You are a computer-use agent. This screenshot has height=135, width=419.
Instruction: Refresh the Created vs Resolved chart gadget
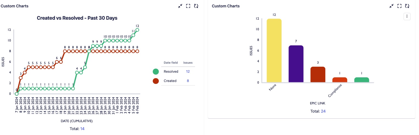(196, 6)
